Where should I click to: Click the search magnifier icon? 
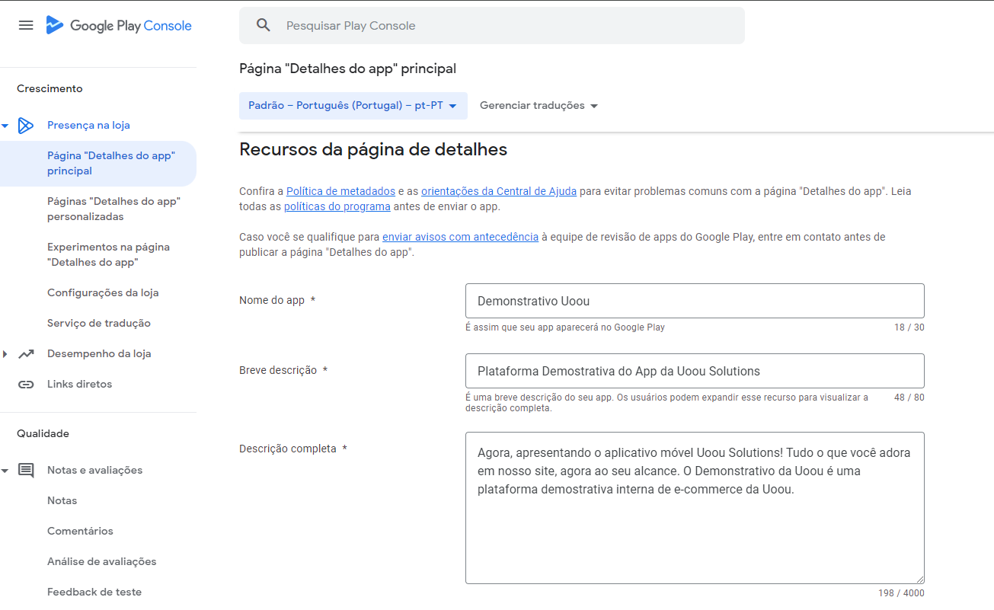[264, 25]
